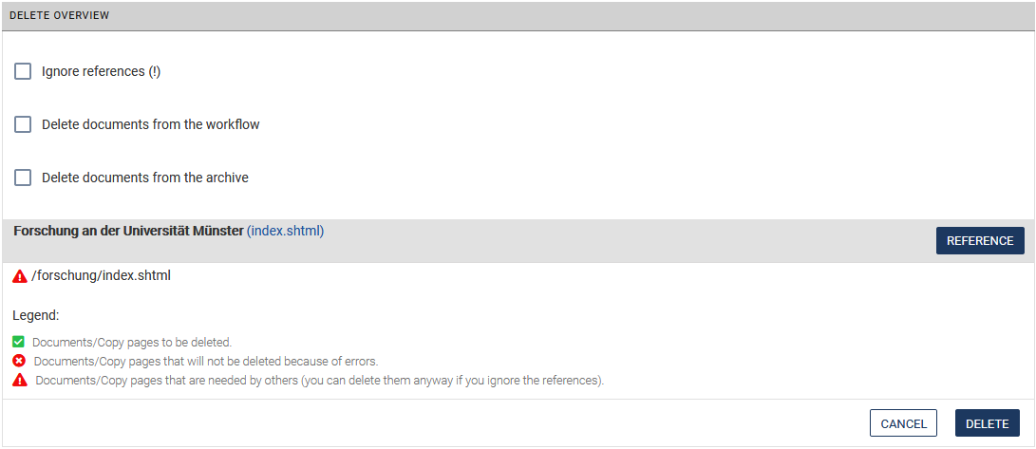
Task: Tick the workflow documents deletion checkbox
Action: tap(23, 124)
